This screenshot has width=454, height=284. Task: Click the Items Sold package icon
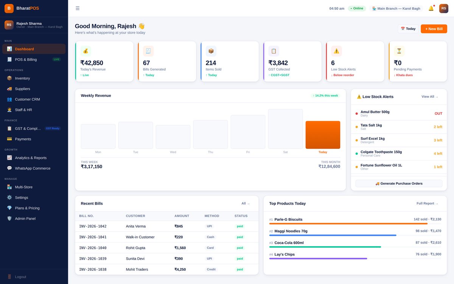point(211,51)
